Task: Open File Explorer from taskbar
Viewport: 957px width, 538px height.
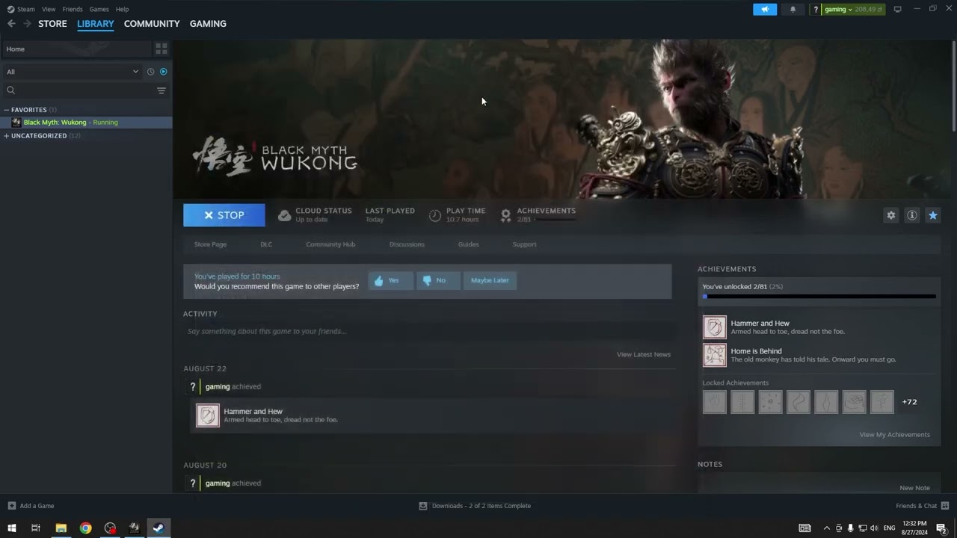Action: [x=61, y=528]
